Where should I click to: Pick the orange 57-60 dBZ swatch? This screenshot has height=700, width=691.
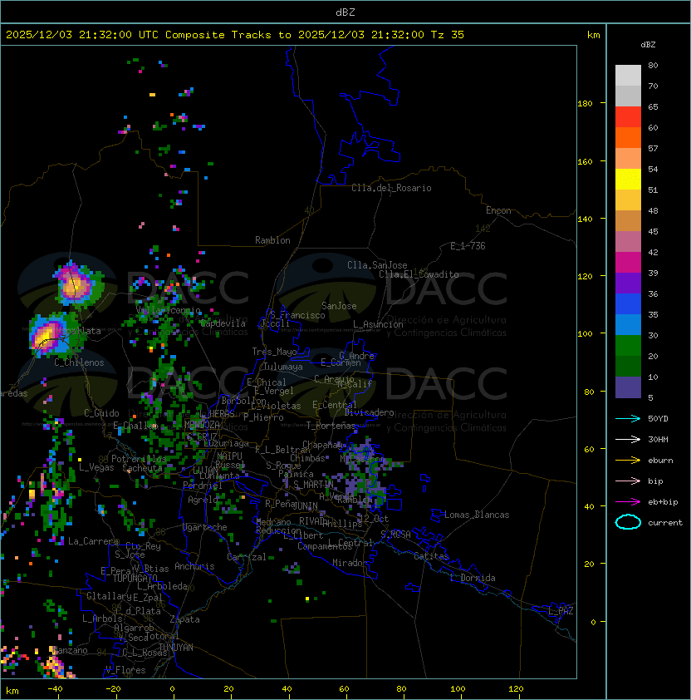[628, 138]
